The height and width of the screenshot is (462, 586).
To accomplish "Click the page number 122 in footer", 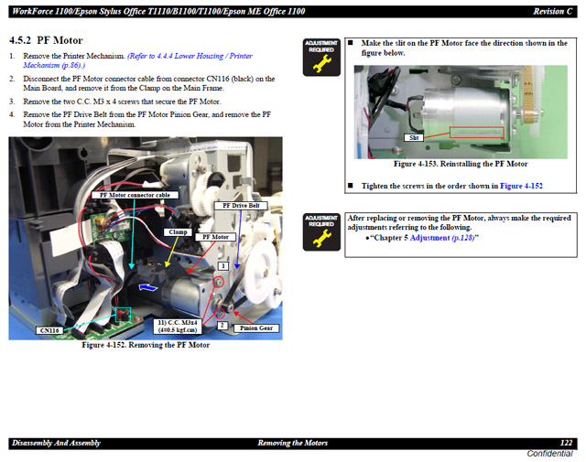I will click(x=565, y=443).
